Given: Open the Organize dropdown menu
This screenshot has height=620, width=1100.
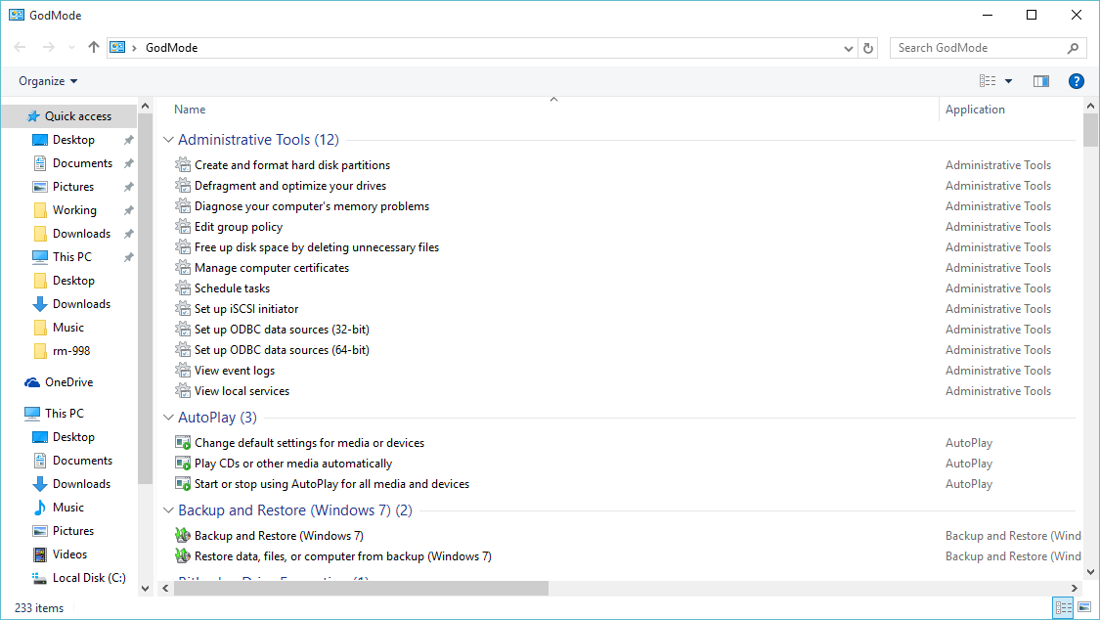Looking at the screenshot, I should tap(48, 81).
